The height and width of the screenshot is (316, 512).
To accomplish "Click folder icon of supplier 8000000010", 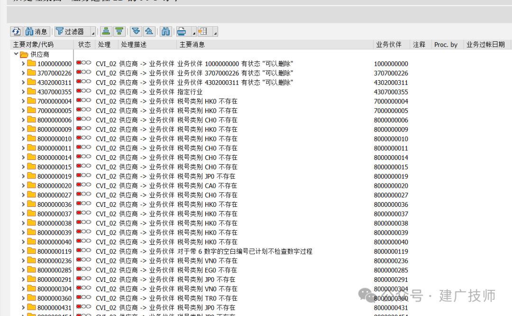I will tap(31, 138).
